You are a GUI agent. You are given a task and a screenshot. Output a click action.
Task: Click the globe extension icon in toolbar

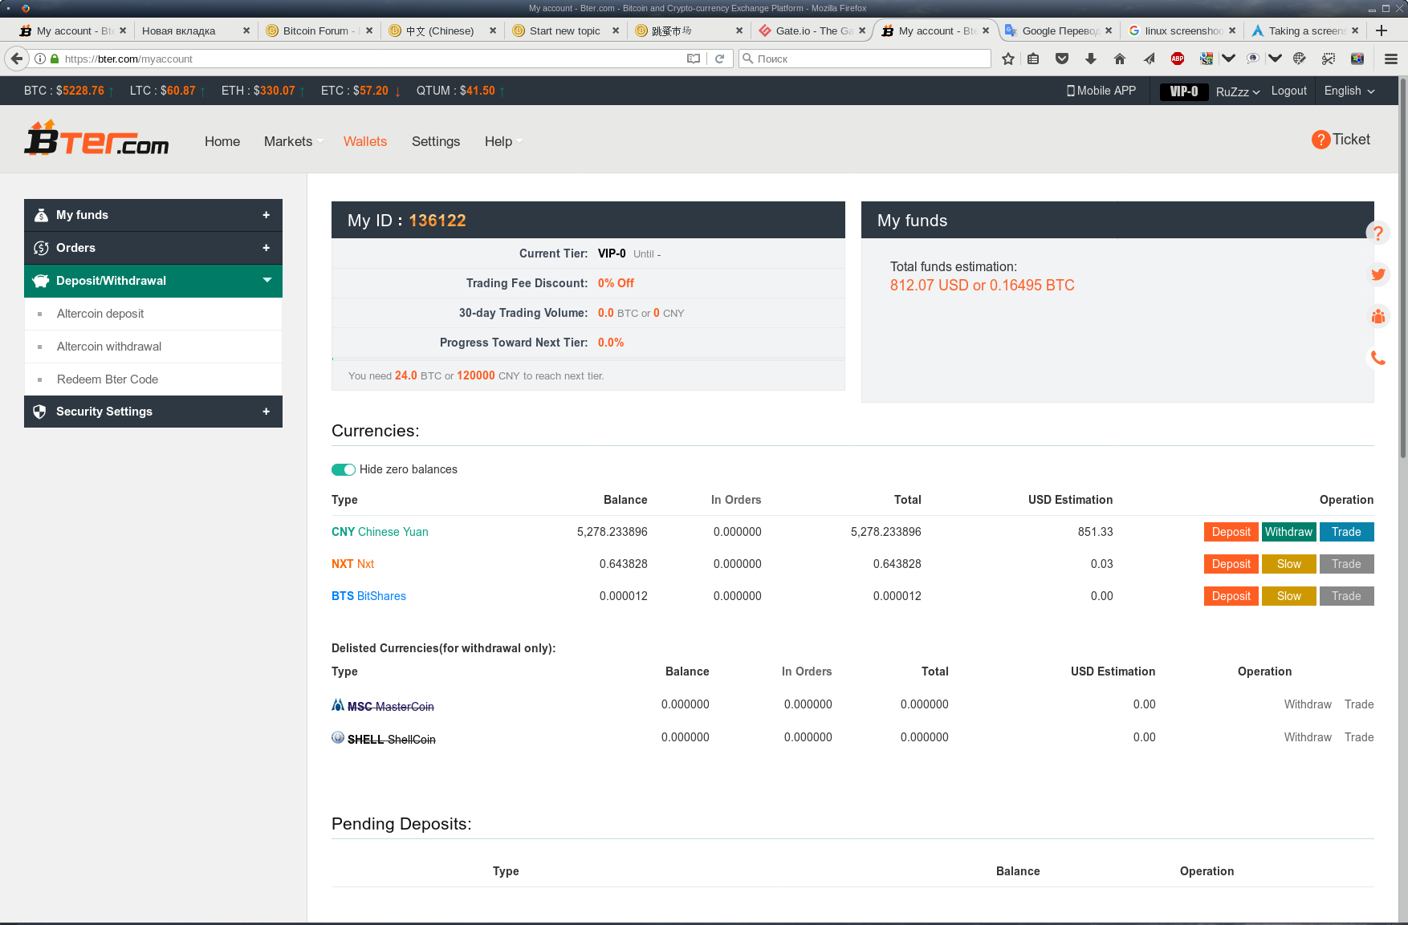[x=1300, y=59]
